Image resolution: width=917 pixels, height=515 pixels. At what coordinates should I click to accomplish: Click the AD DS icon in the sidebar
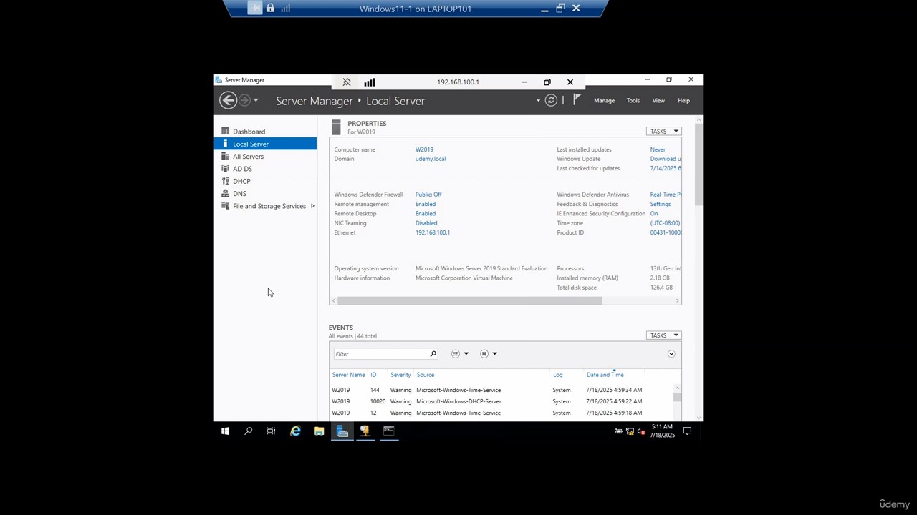coord(225,169)
